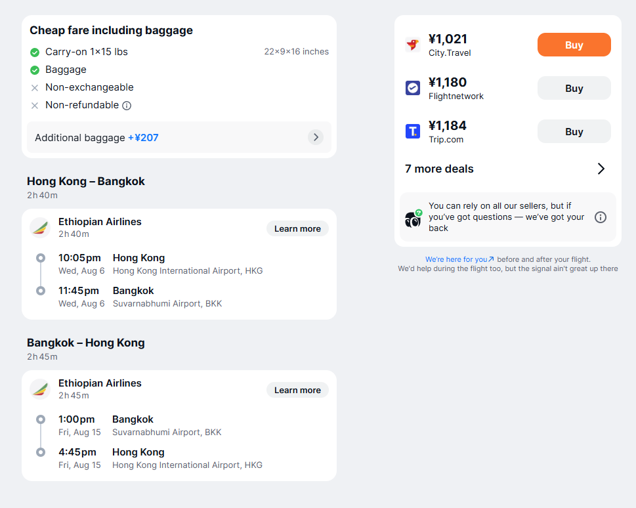
Task: Follow the We're here for you link
Action: point(459,259)
